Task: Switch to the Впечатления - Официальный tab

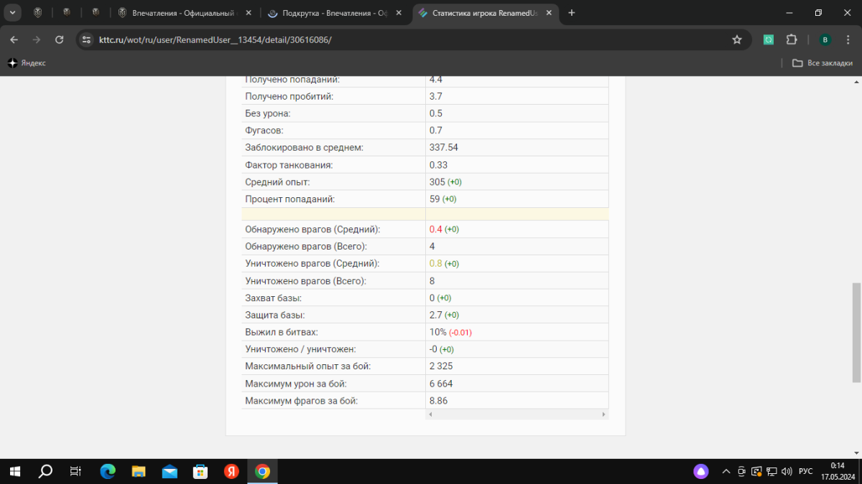Action: [x=185, y=13]
